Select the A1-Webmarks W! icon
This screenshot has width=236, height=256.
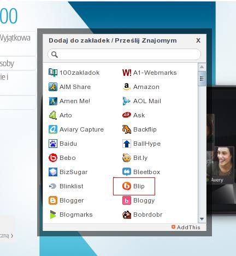tap(127, 73)
